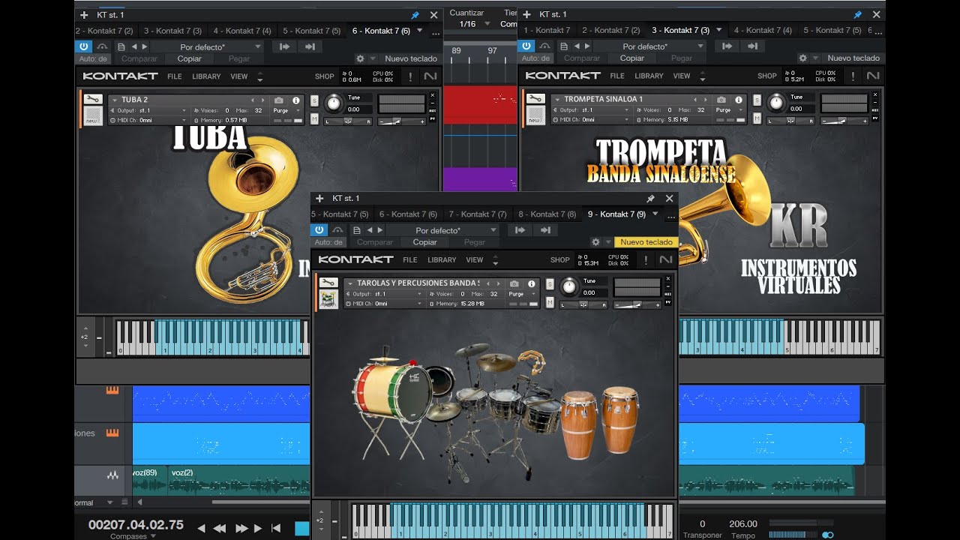Viewport: 960px width, 540px height.
Task: Solo the TUBA 2 instrument with S button
Action: (314, 100)
